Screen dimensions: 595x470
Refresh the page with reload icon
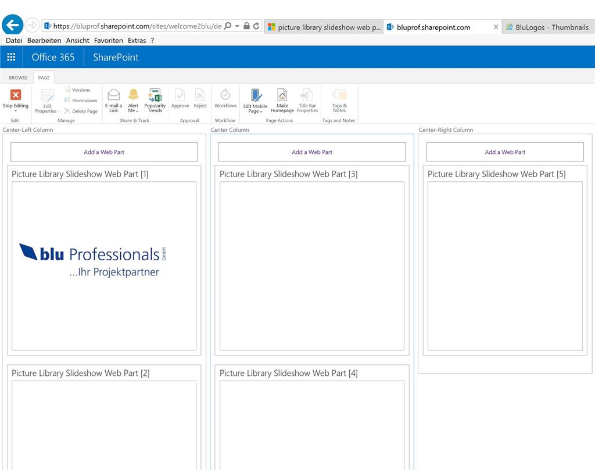(x=256, y=26)
